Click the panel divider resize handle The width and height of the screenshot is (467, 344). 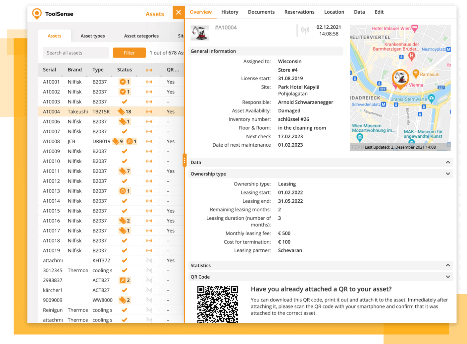point(184,161)
